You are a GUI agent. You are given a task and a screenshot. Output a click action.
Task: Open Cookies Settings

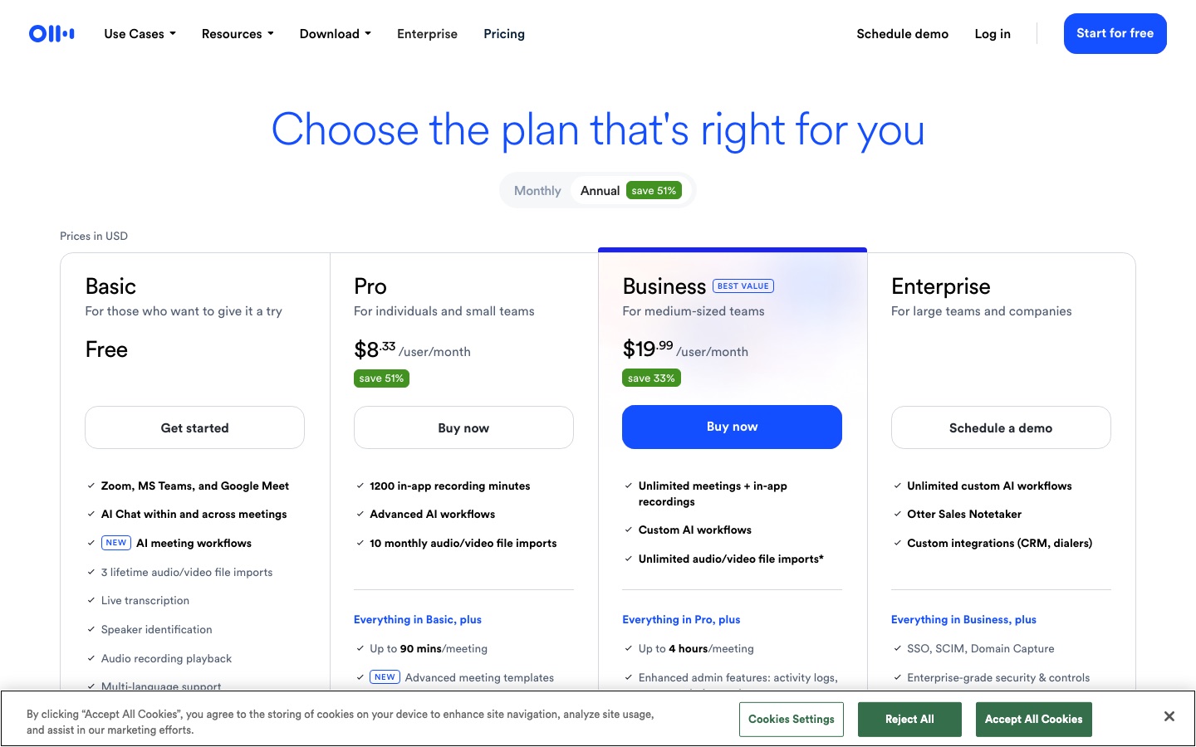[x=792, y=719]
